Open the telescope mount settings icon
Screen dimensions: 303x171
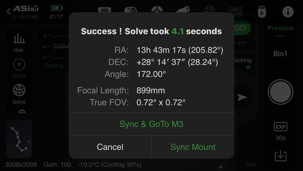(183, 9)
